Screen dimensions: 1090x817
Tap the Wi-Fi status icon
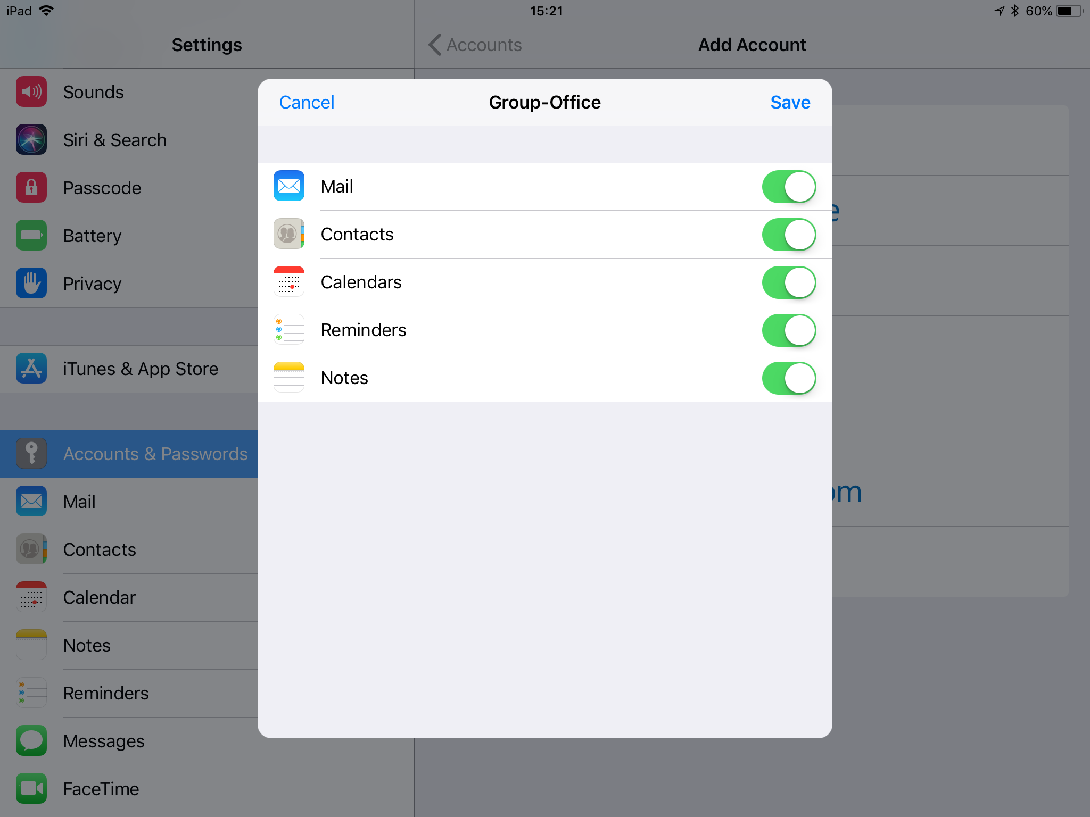click(47, 11)
